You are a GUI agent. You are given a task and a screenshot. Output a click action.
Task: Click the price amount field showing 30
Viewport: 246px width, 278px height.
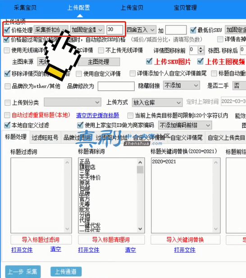tap(115, 30)
